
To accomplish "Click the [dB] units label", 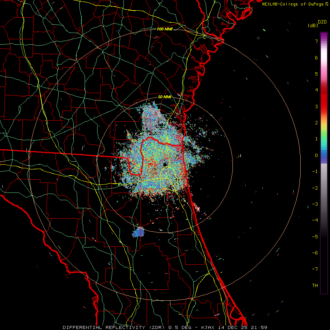I will [313, 26].
